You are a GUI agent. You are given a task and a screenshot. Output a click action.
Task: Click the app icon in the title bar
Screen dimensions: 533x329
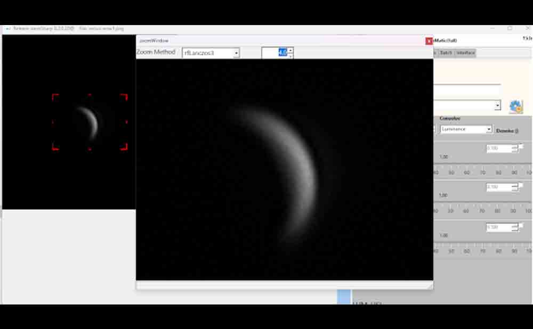coord(7,28)
